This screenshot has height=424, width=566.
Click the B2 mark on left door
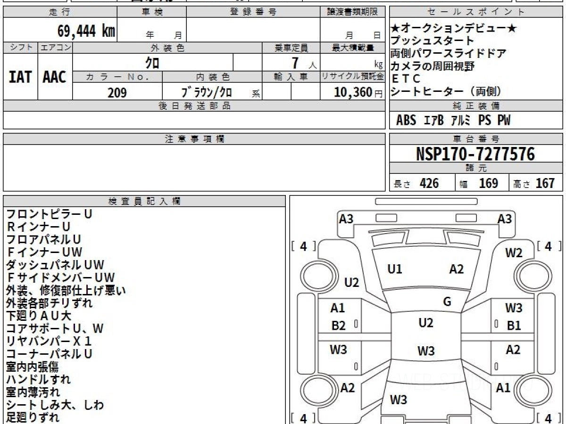pyautogui.click(x=338, y=326)
